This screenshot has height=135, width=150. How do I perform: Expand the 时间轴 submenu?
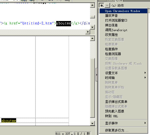click(123, 78)
